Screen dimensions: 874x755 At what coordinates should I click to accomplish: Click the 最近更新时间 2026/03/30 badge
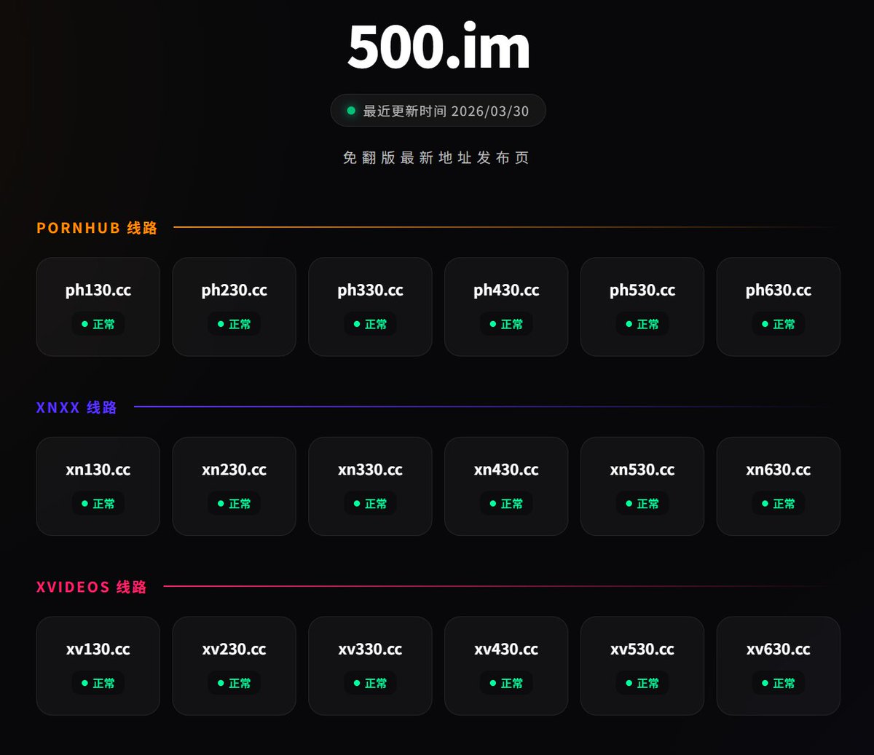438,111
